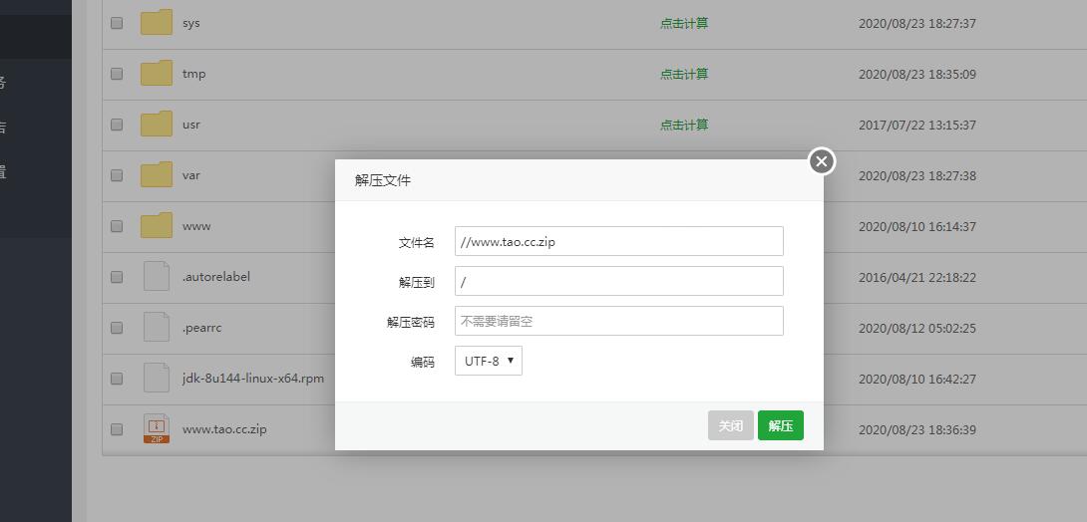Click the sys folder icon

click(157, 23)
